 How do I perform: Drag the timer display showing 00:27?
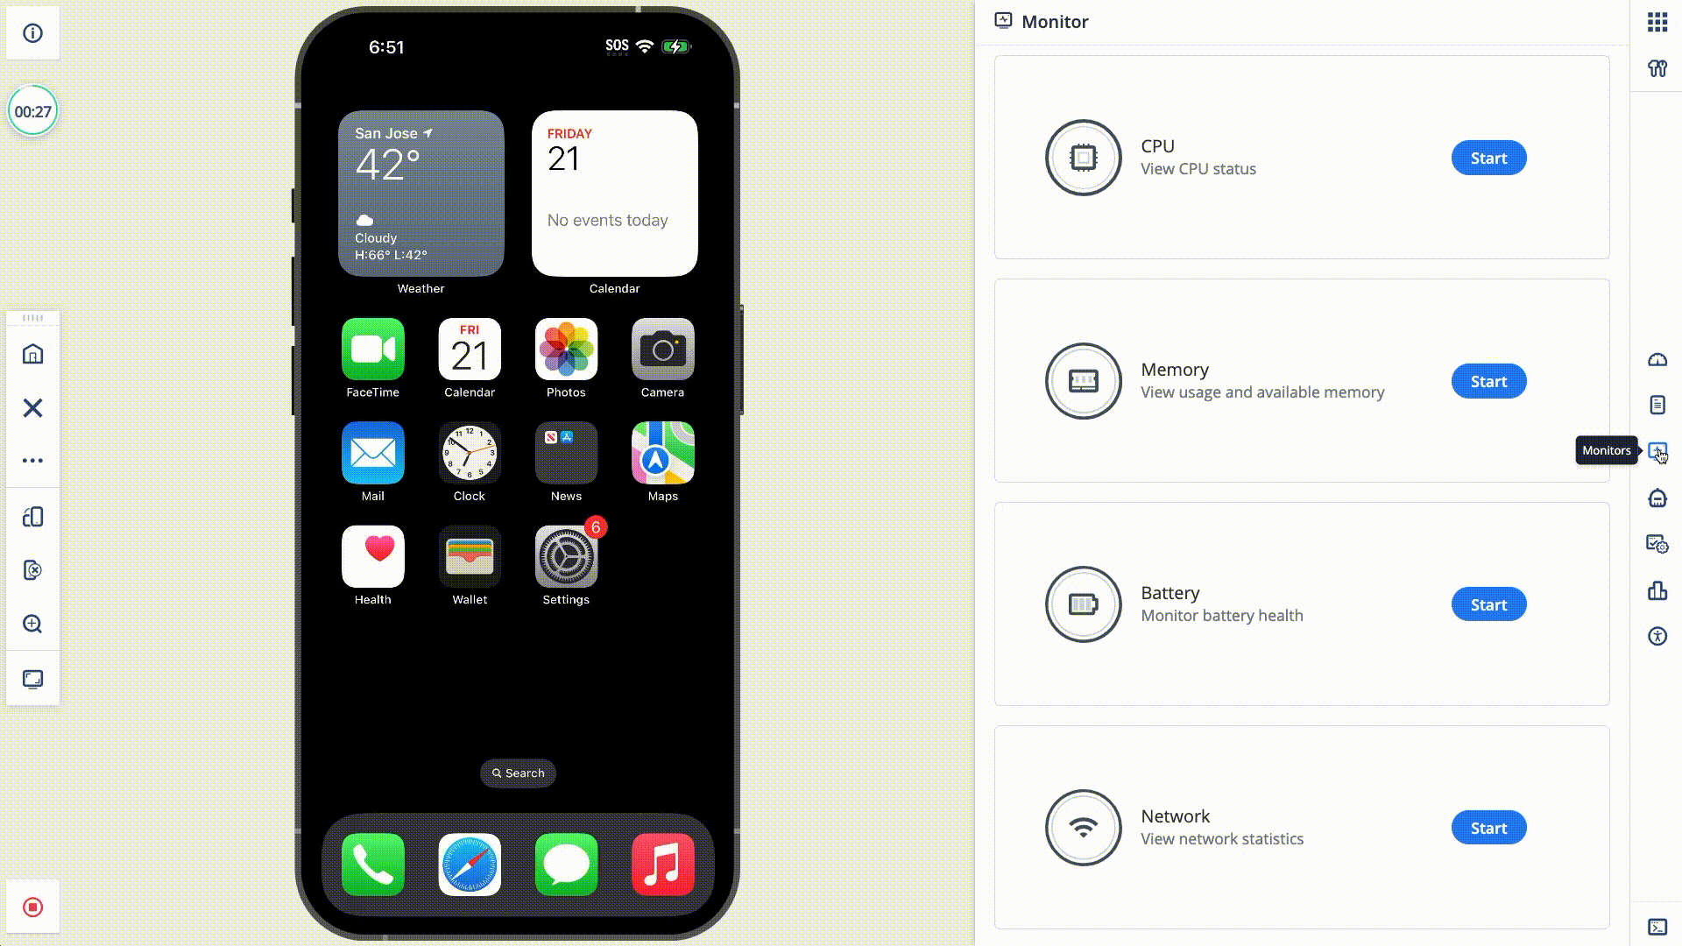click(x=33, y=111)
